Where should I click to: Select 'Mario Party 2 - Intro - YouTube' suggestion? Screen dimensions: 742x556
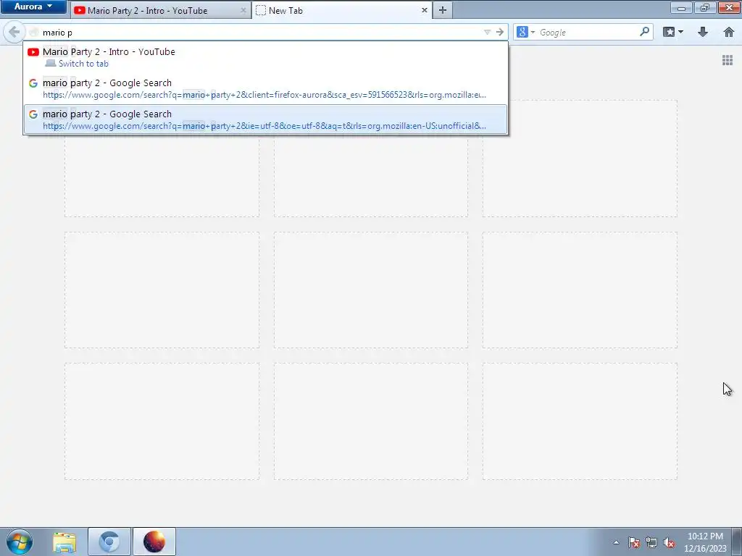tap(265, 57)
